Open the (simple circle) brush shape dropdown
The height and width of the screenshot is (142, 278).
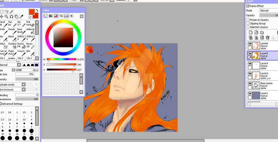(x=24, y=85)
